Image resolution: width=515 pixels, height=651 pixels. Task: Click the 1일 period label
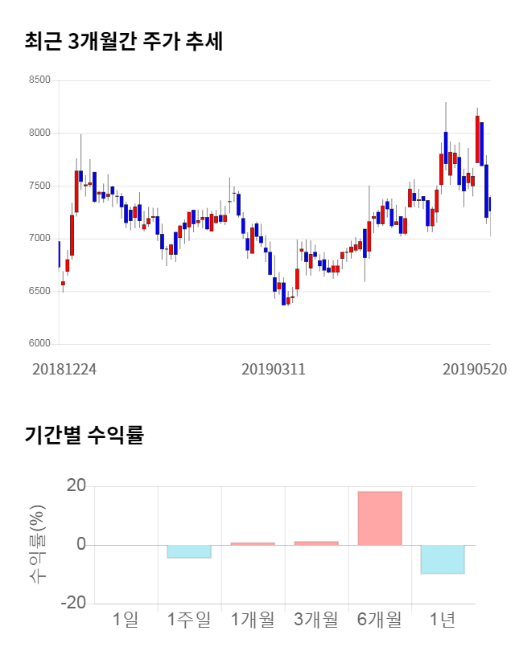tap(126, 620)
